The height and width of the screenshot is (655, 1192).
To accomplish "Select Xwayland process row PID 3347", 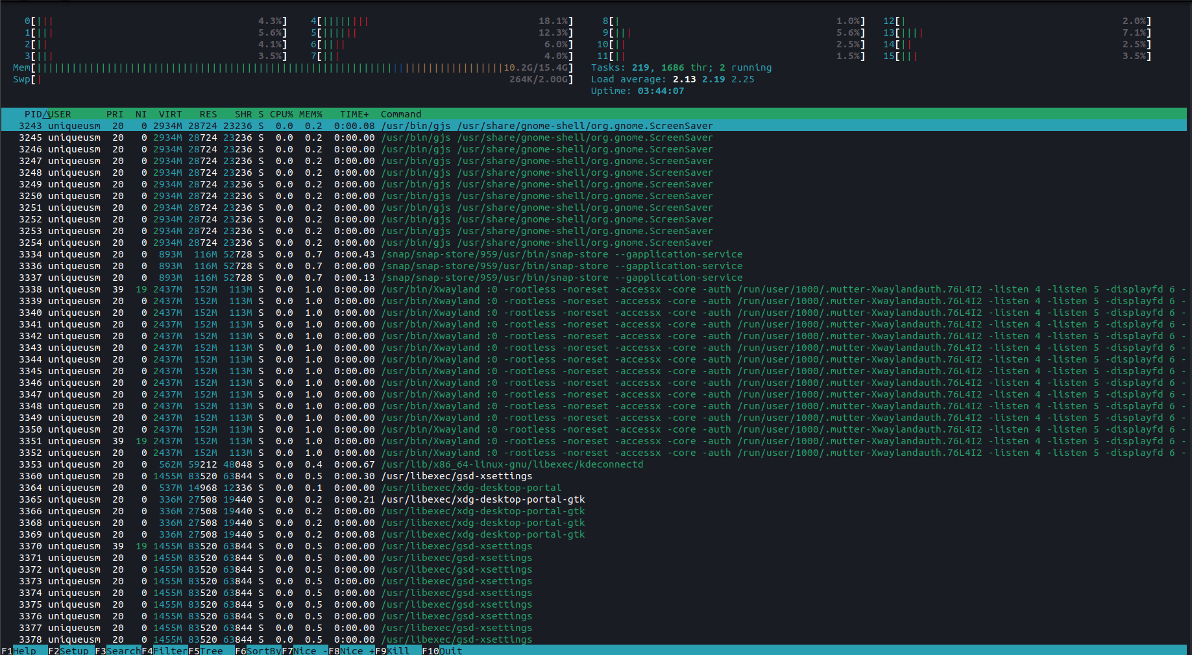I will point(594,394).
